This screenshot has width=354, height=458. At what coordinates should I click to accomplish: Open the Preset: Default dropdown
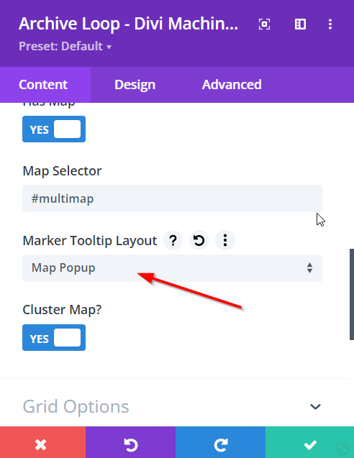65,46
